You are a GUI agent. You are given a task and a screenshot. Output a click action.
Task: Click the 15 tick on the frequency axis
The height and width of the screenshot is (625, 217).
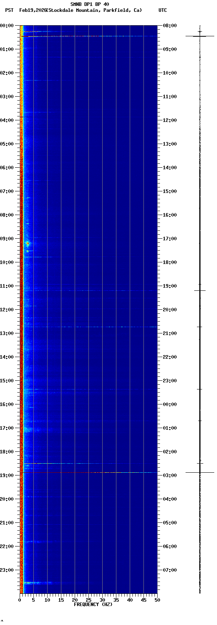[x=61, y=600]
